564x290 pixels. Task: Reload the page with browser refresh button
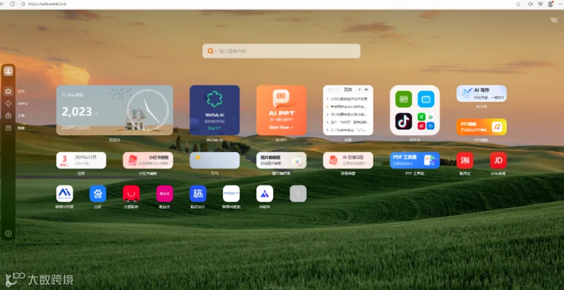13,4
